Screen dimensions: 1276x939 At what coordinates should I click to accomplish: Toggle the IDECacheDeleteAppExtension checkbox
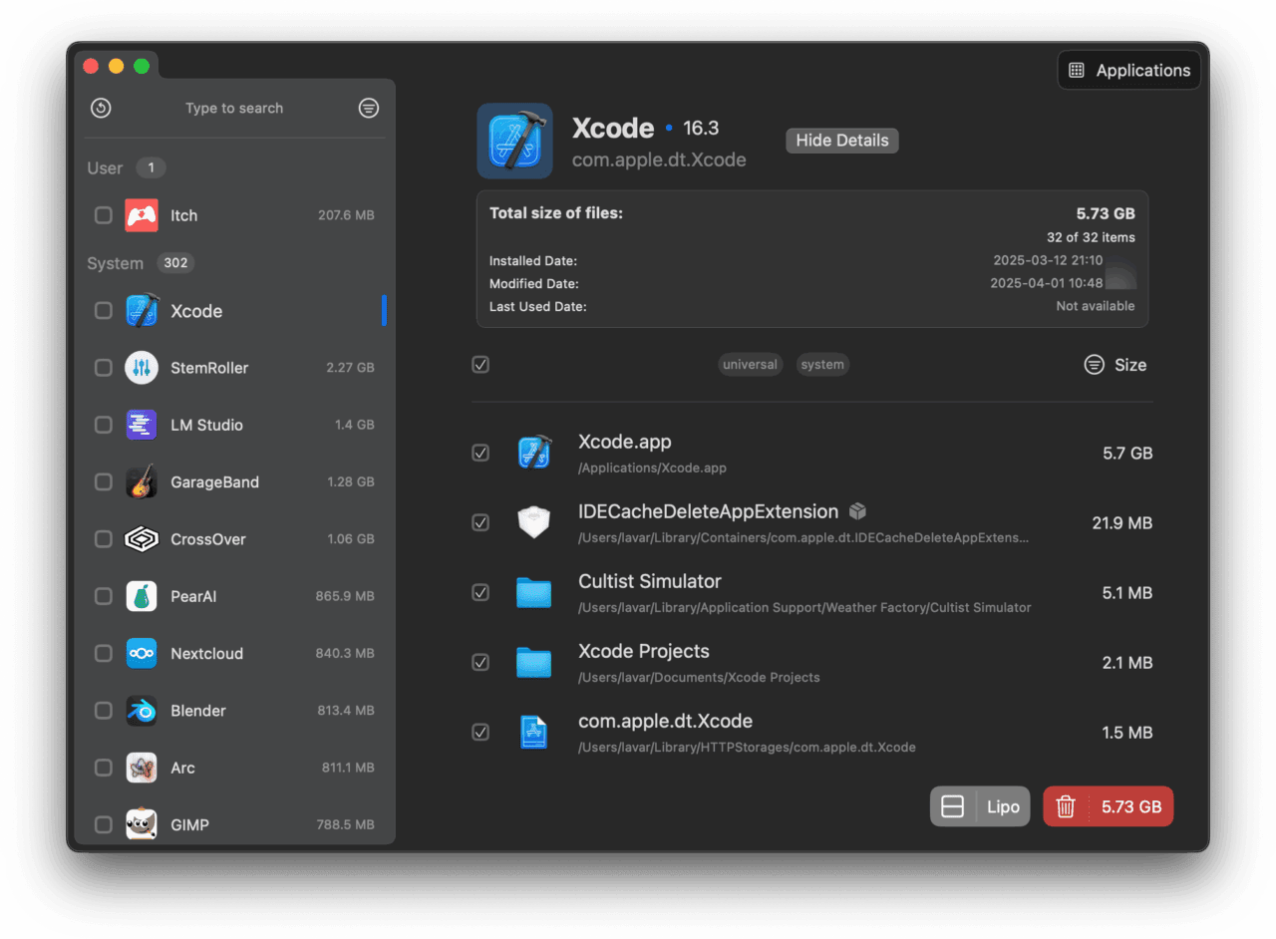tap(480, 522)
